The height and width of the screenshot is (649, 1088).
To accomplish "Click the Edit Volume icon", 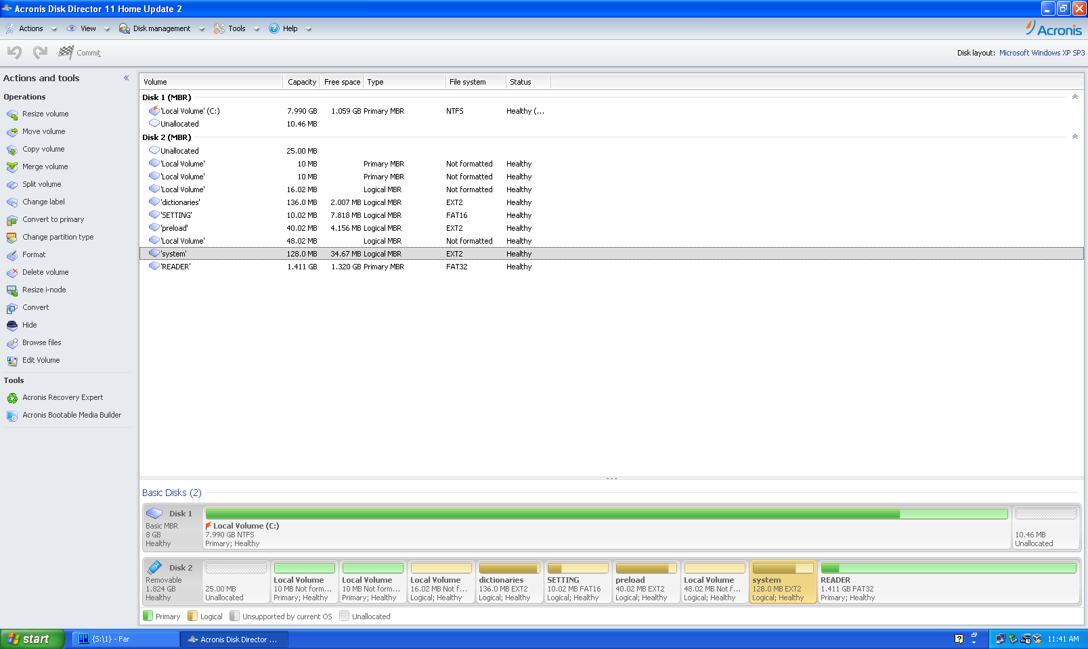I will point(12,361).
